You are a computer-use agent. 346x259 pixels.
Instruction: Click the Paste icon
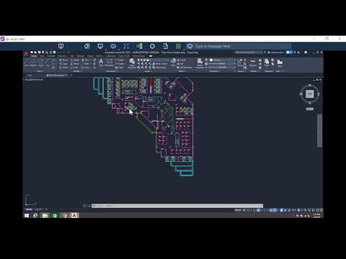tap(267, 63)
